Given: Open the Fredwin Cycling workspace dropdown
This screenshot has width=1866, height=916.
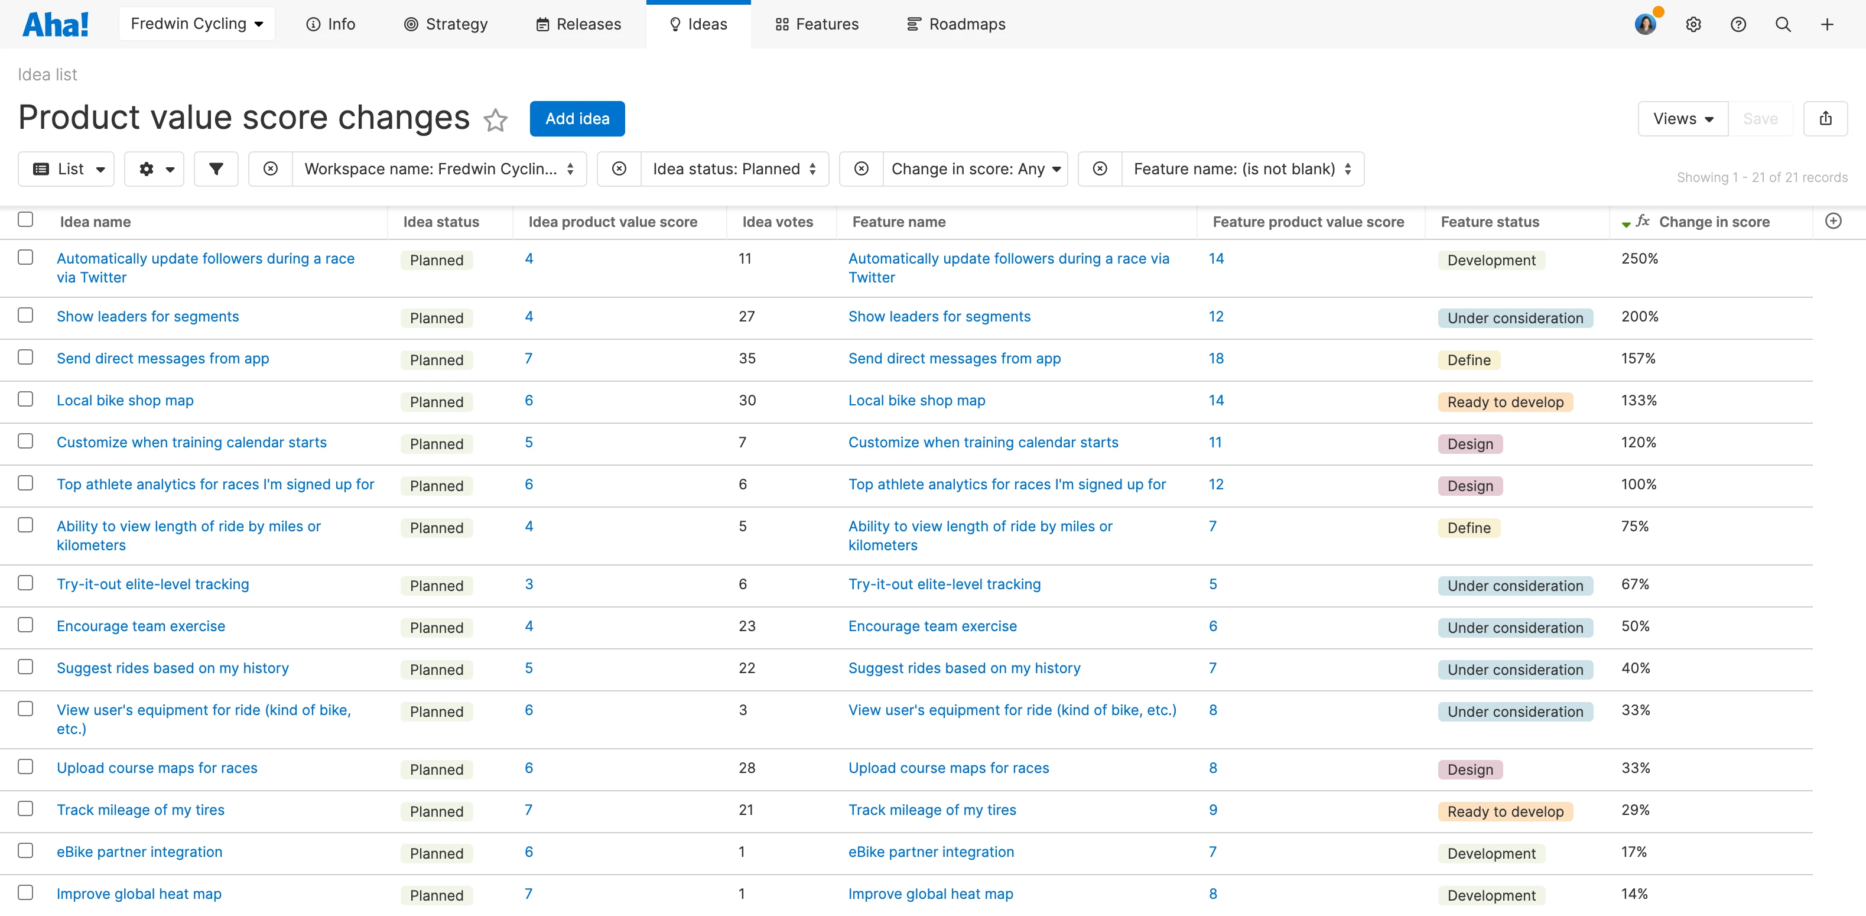Looking at the screenshot, I should pyautogui.click(x=196, y=24).
